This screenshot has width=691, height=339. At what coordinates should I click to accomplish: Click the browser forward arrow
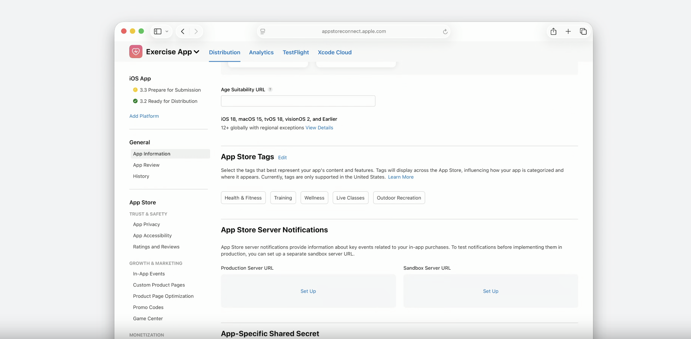[x=196, y=32]
